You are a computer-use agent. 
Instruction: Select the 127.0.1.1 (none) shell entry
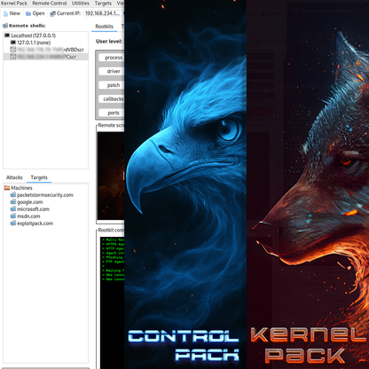tap(34, 43)
